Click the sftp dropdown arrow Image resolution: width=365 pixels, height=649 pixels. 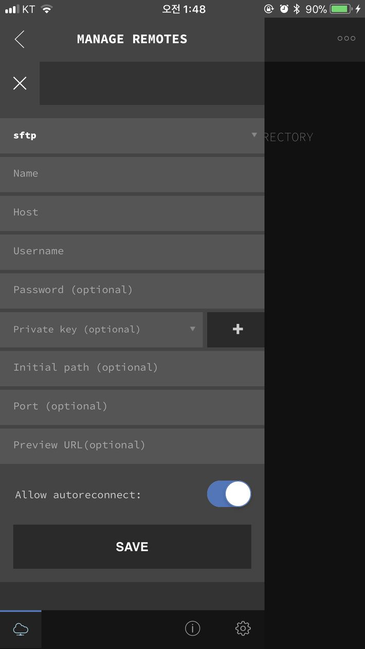(x=254, y=135)
